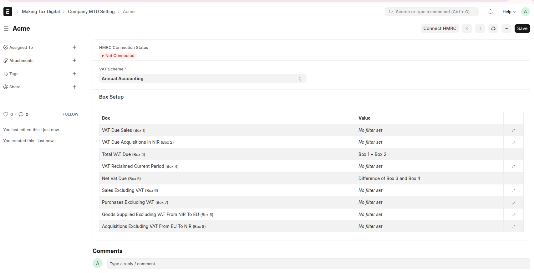534x273 pixels.
Task: Add a tag using the plus icon
Action: pos(74,74)
